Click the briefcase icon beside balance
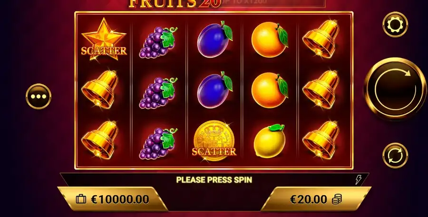The height and width of the screenshot is (217, 428). coord(81,199)
